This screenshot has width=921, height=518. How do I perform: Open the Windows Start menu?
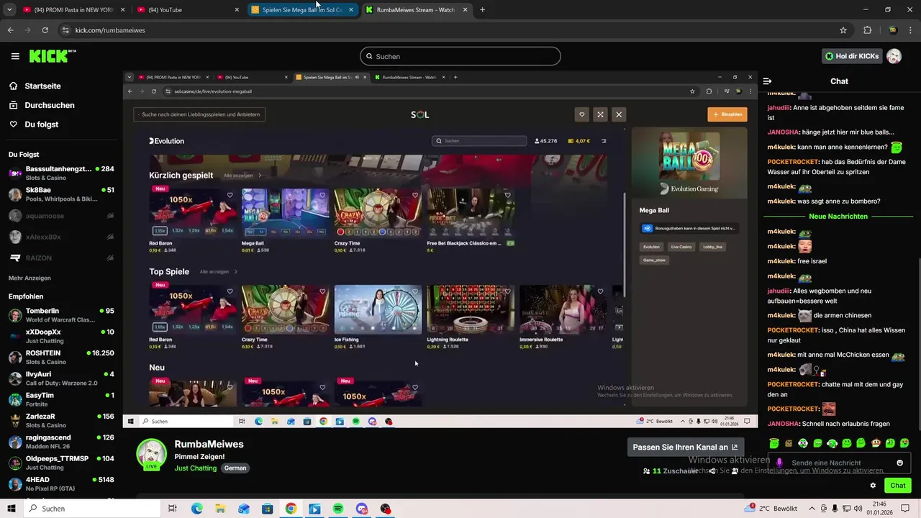point(12,509)
